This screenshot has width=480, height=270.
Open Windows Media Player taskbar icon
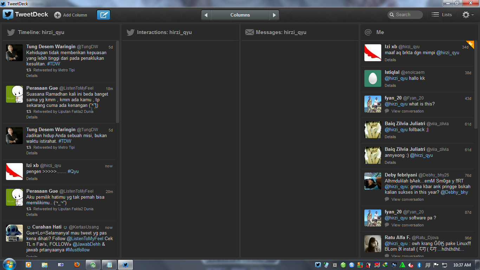click(x=28, y=265)
